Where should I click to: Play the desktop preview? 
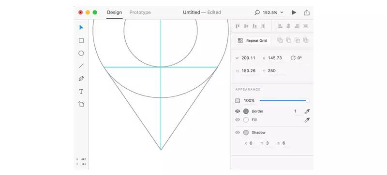point(294,13)
